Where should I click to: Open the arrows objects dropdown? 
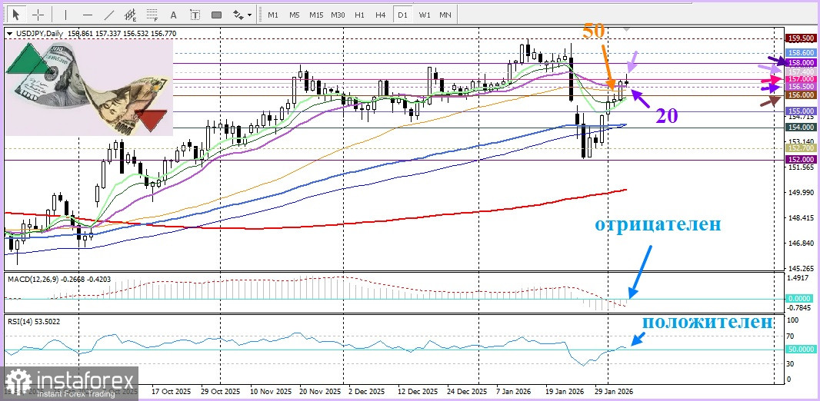pos(242,15)
